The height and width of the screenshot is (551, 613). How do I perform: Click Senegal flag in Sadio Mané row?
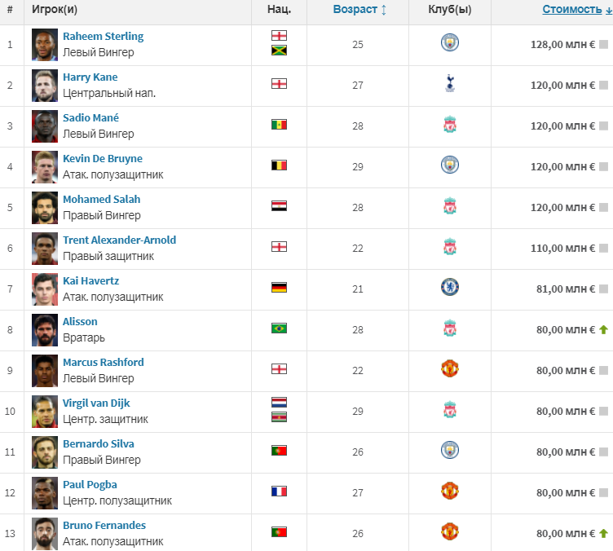[x=279, y=125]
